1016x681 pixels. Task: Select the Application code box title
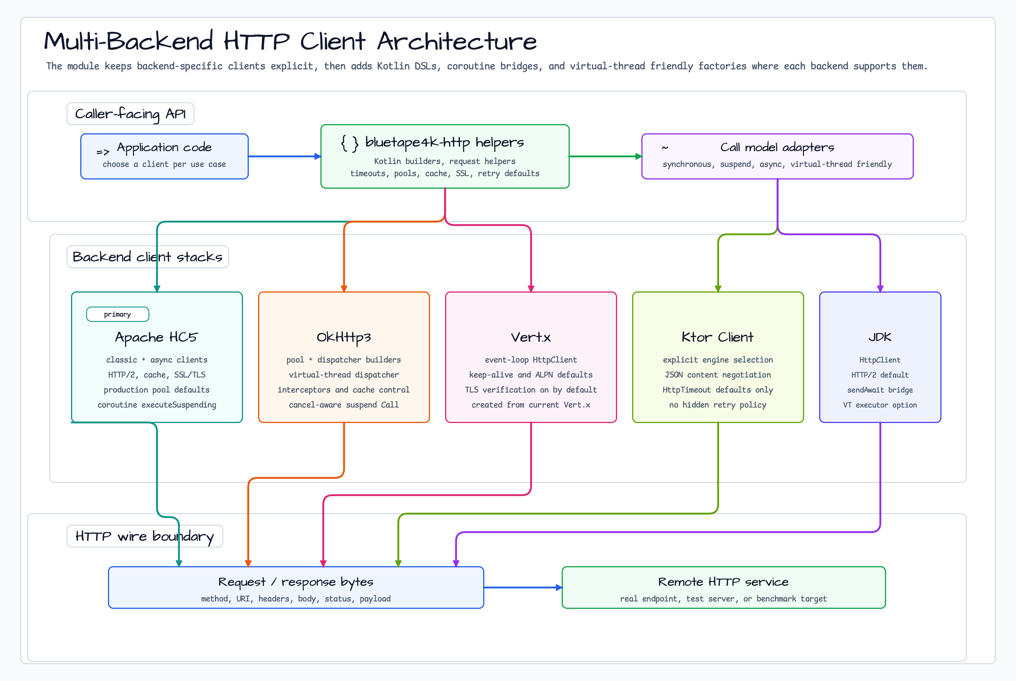click(x=164, y=148)
